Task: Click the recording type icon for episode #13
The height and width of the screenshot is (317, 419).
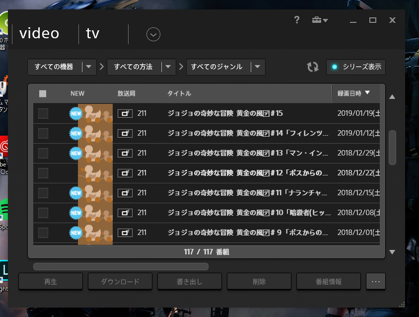Action: click(x=125, y=154)
